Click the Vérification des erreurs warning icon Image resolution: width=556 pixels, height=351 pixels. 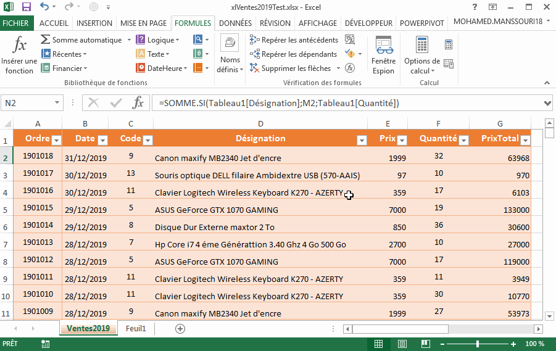click(350, 54)
